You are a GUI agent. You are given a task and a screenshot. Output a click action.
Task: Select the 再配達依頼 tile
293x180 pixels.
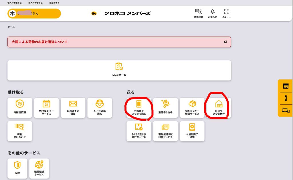tap(20, 108)
